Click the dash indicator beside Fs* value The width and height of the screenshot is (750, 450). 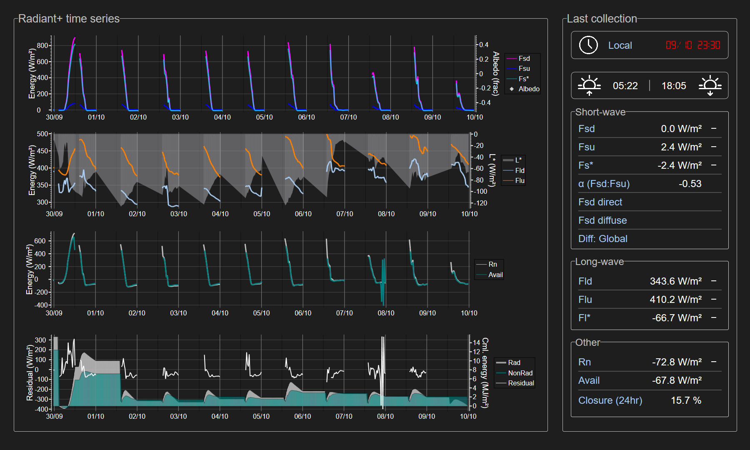coord(714,165)
